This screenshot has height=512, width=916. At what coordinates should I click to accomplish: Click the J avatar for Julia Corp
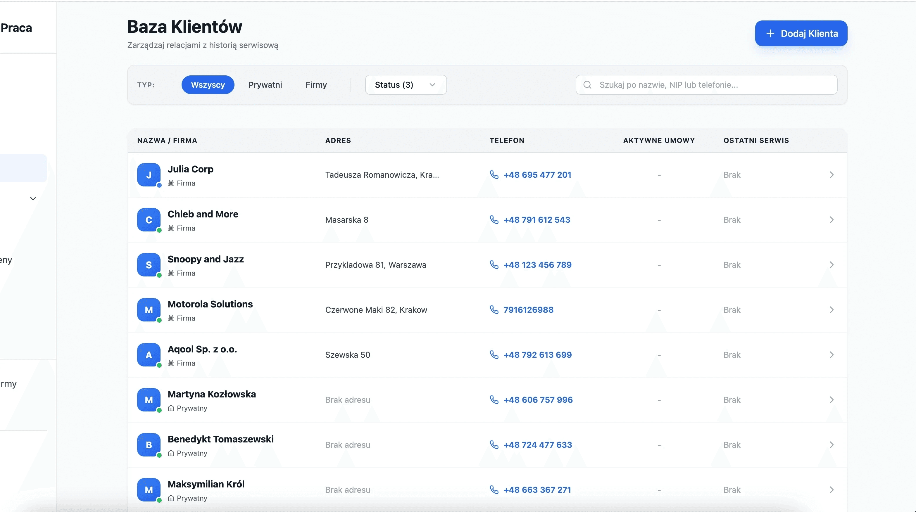click(x=149, y=175)
